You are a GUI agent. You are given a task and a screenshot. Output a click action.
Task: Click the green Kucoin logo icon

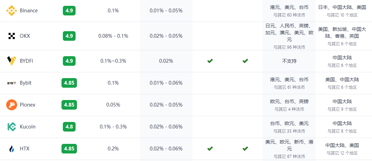[x=12, y=127]
